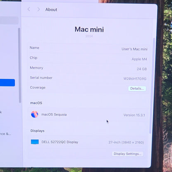This screenshot has width=172, height=172.
Task: Click the Chip value "Apple M4"
Action: (x=139, y=59)
